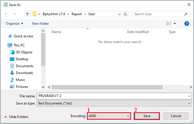The image size is (194, 124).
Task: Sort files by Date modified column
Action: click(x=138, y=32)
